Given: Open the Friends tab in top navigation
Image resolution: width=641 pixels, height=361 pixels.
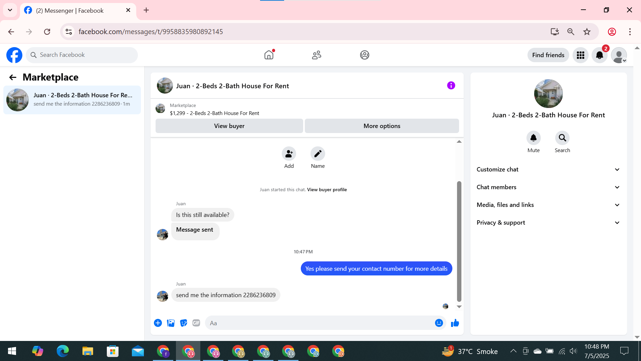Looking at the screenshot, I should (x=316, y=55).
